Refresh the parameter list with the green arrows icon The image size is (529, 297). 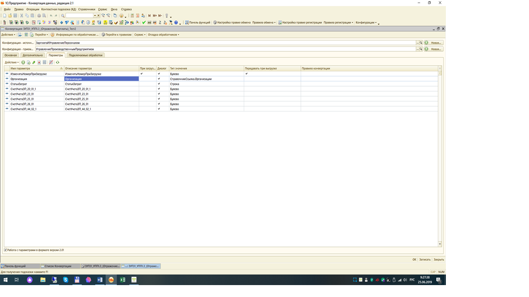tap(57, 62)
